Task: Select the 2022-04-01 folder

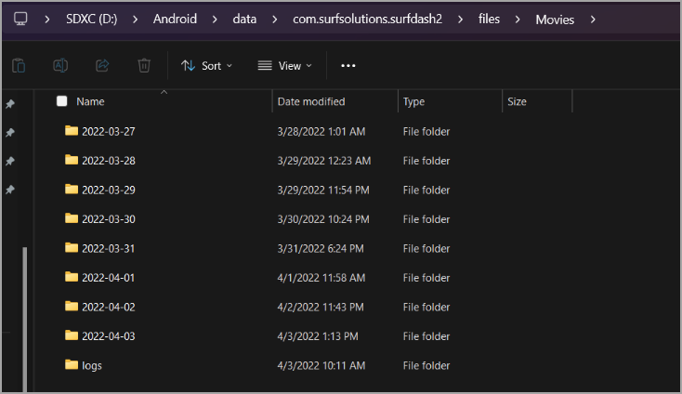Action: tap(108, 278)
